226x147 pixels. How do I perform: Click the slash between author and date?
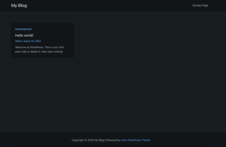pos(22,41)
